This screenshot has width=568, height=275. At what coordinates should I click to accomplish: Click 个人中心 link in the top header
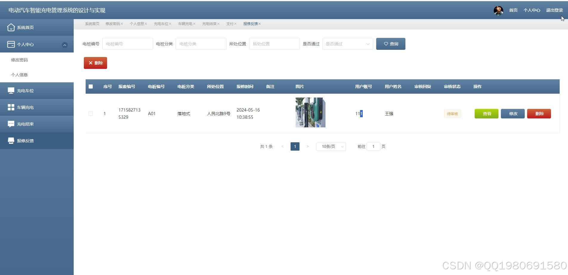(x=532, y=10)
